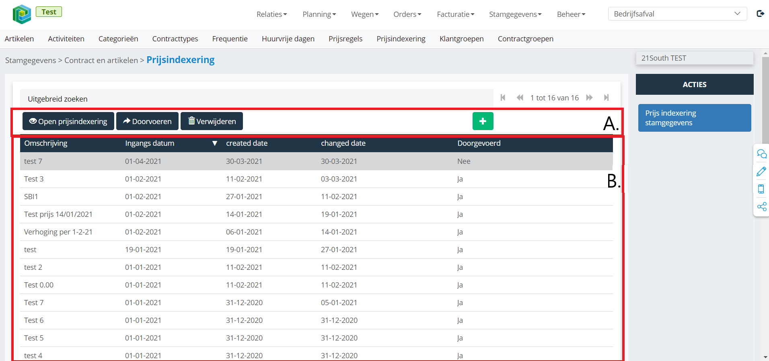Image resolution: width=769 pixels, height=361 pixels.
Task: Switch to the Contractgroepen tab
Action: 526,39
